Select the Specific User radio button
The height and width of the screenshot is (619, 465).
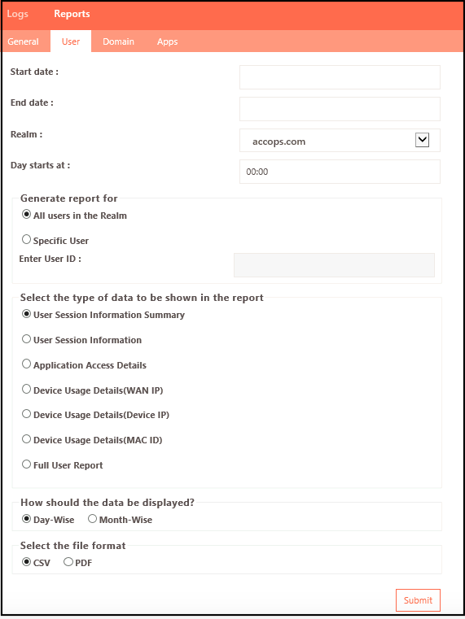(27, 239)
